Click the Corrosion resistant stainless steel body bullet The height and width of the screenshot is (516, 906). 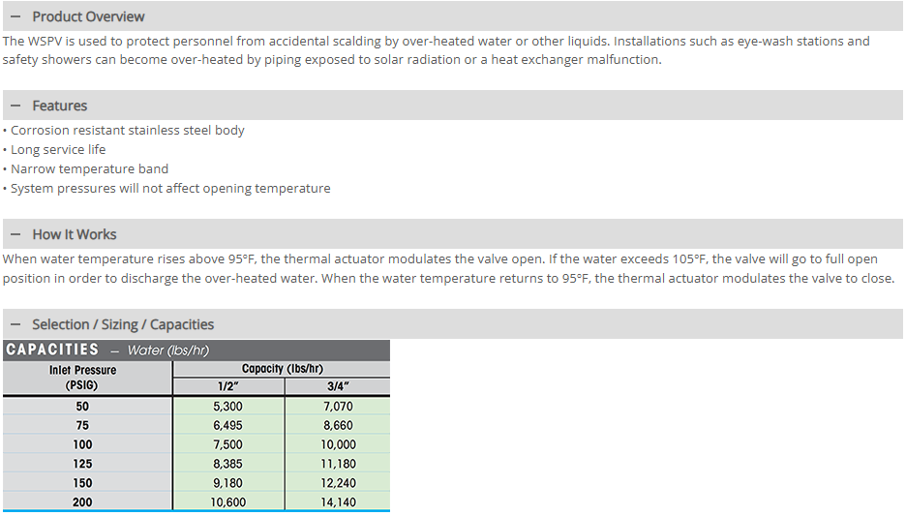(127, 130)
